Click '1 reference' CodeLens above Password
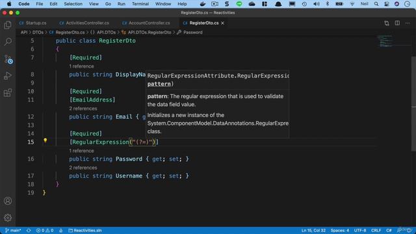Screen dimensions: 416x234 [81, 151]
